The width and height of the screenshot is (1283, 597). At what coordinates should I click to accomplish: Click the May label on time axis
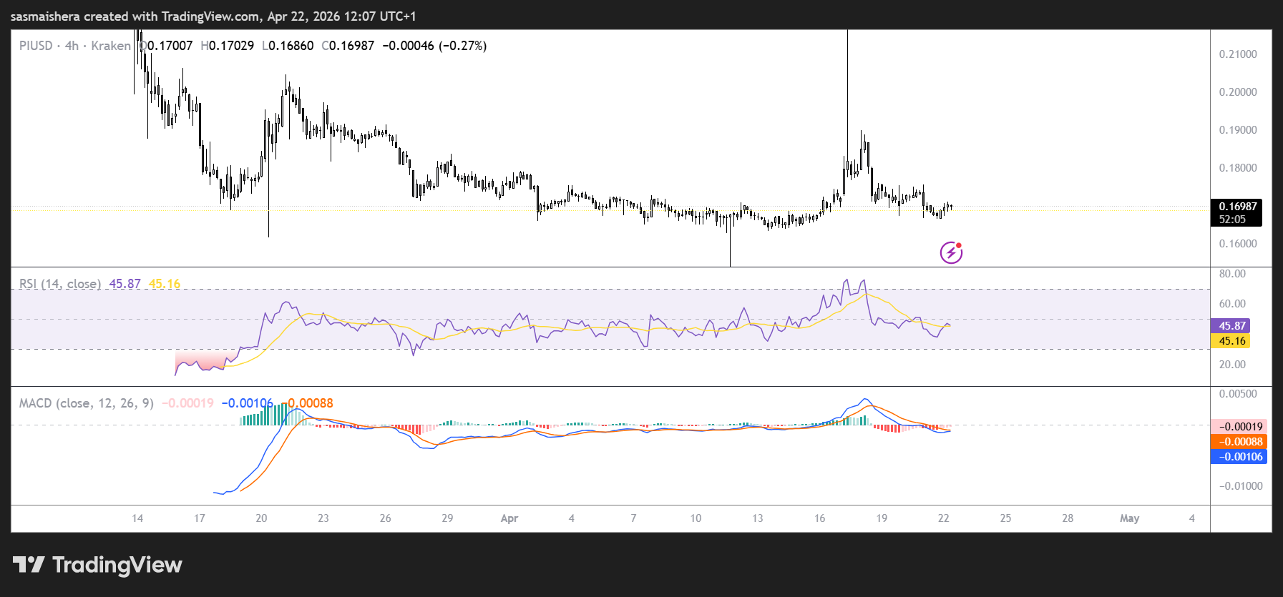(x=1130, y=518)
